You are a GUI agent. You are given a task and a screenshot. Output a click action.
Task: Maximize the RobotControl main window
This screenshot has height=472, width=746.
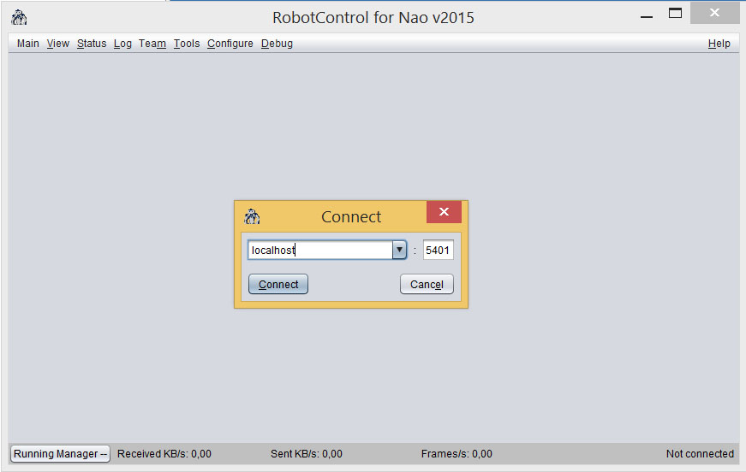coord(675,14)
